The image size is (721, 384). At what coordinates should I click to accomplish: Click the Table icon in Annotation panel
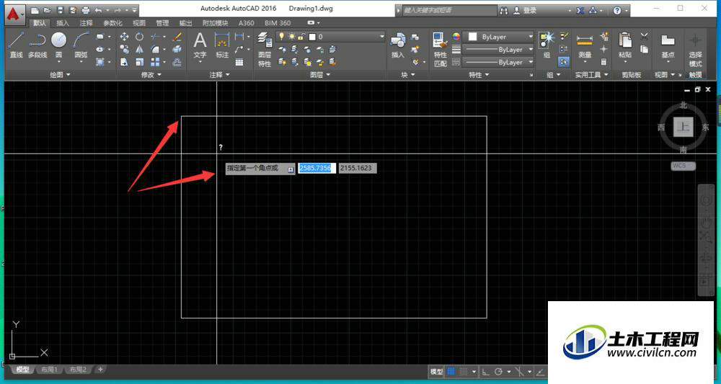point(239,62)
